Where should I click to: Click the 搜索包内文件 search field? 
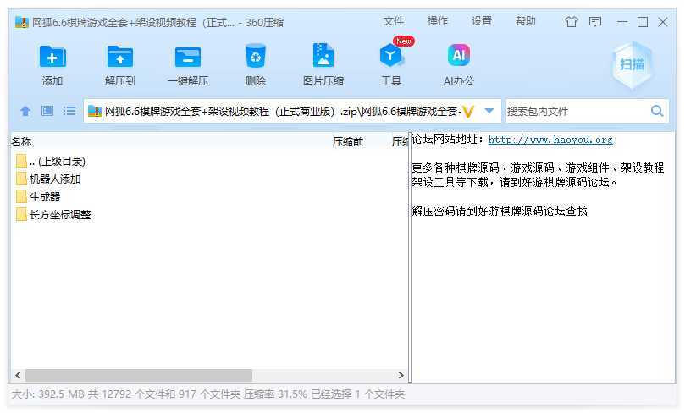pos(576,111)
